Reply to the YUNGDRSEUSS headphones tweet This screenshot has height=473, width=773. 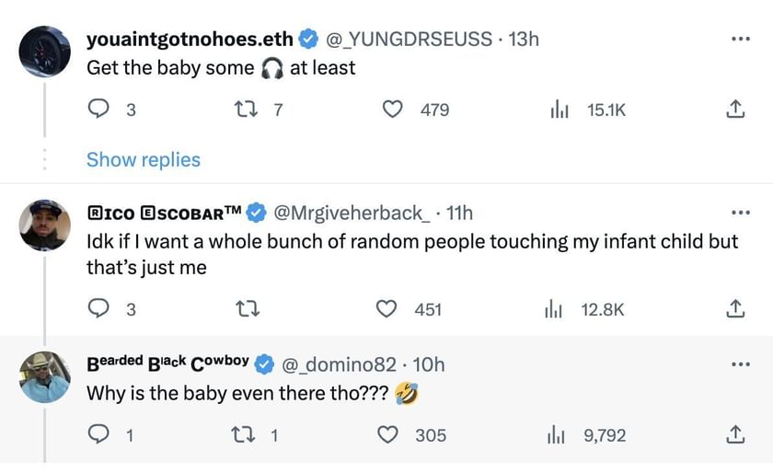[98, 110]
